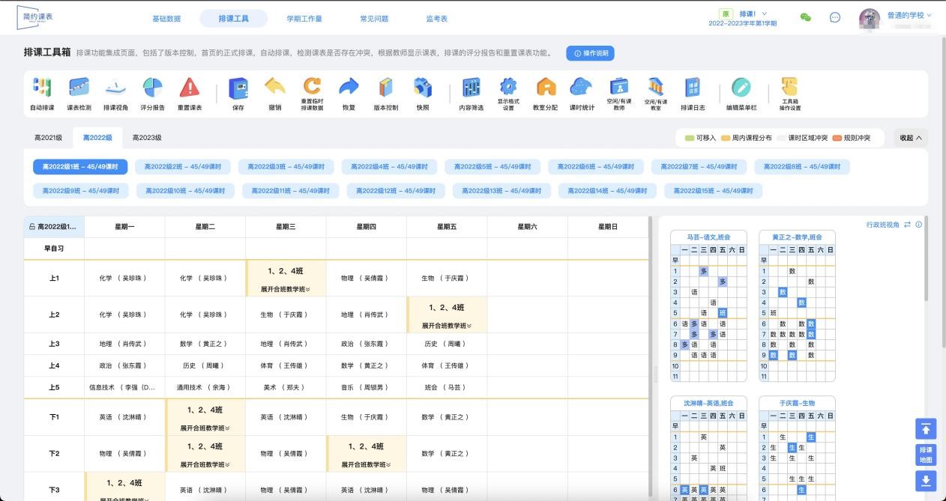946x501 pixels.
Task: Select 高2022级15班 class button
Action: 713,191
